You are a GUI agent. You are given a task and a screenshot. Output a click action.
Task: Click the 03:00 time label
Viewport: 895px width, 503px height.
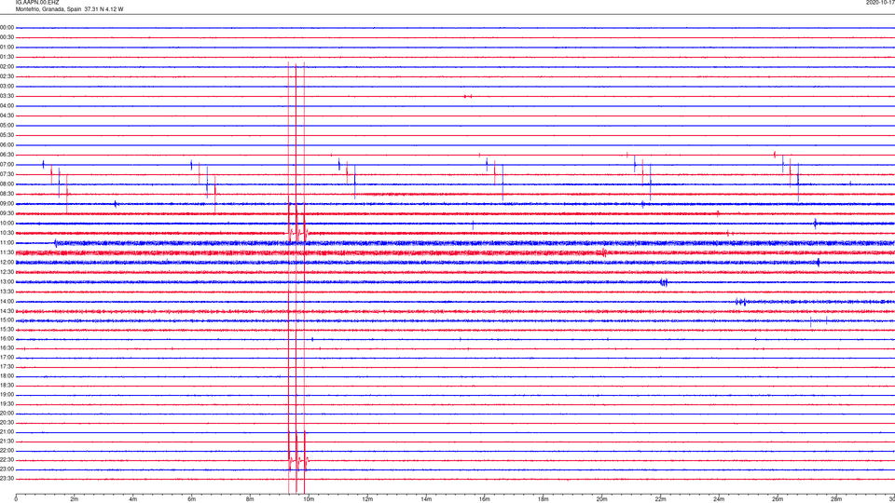[7, 86]
